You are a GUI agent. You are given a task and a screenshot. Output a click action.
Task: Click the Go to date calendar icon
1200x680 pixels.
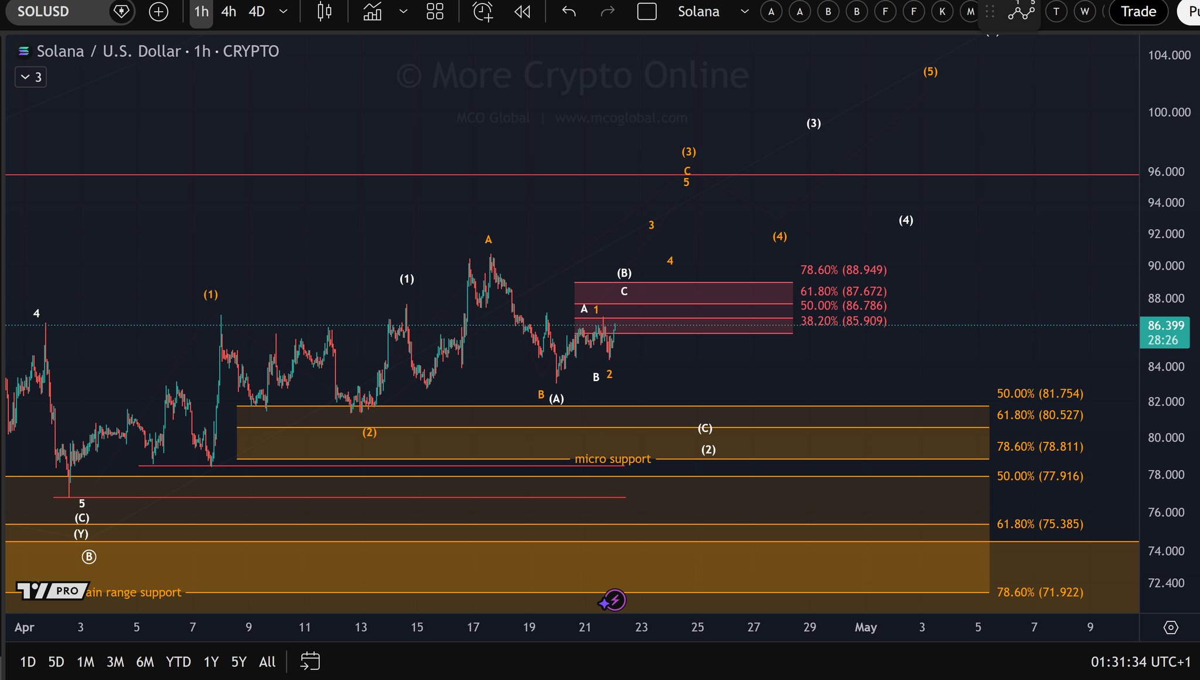(310, 661)
